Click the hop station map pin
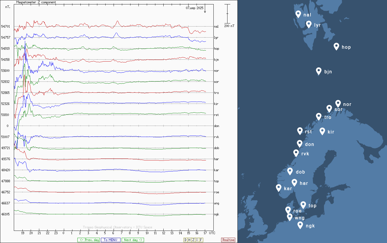The image size is (387, 243). pos(336,46)
